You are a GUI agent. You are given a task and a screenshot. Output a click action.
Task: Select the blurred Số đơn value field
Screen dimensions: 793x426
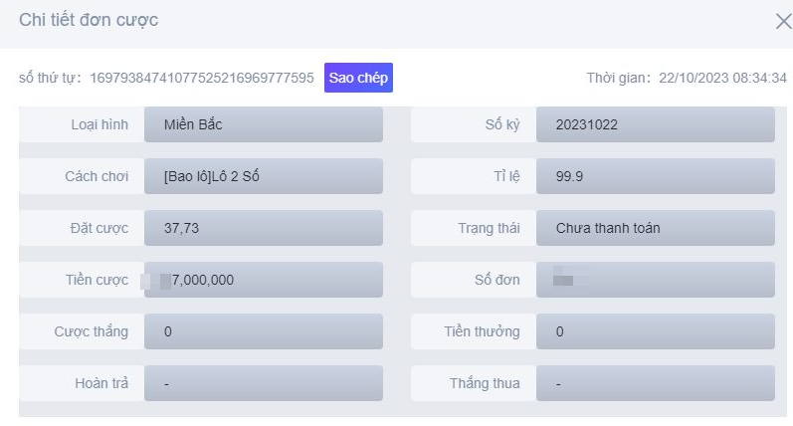pos(655,280)
